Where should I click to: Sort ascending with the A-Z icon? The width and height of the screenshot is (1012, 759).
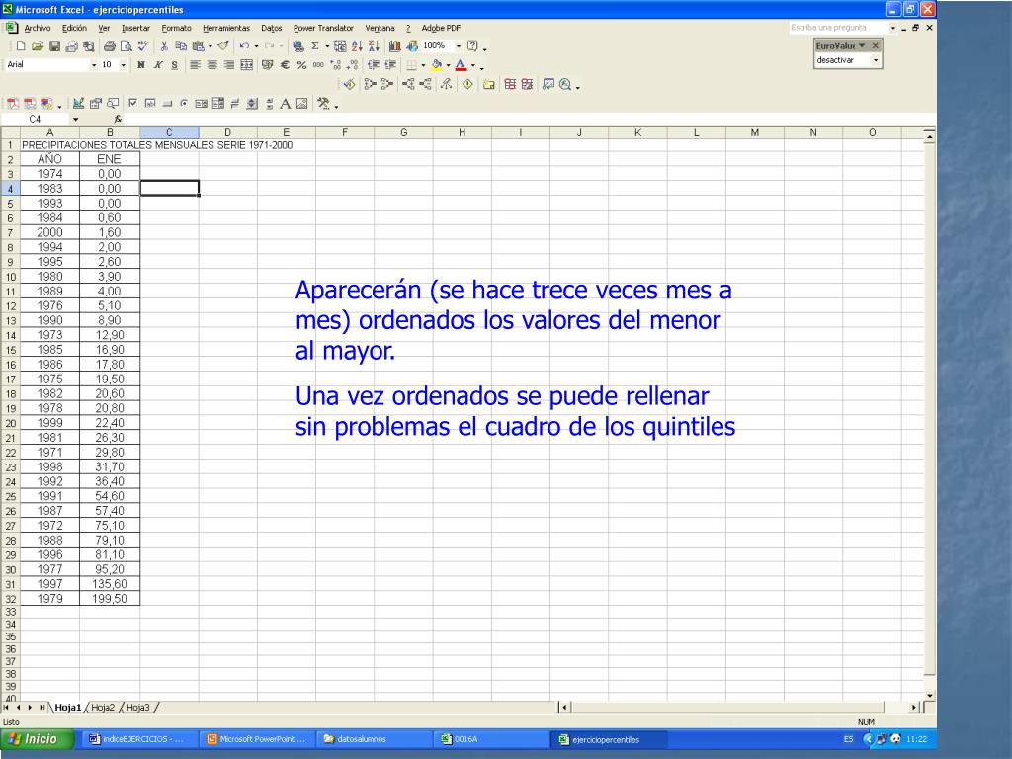(357, 45)
